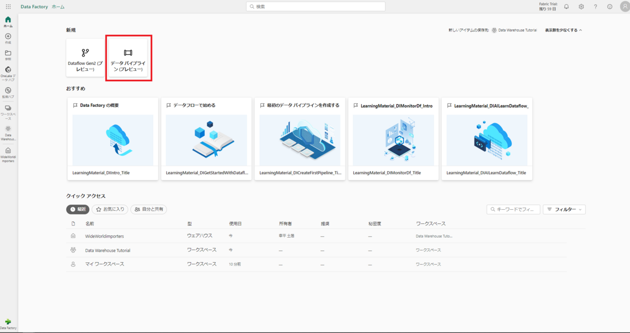Click LearningMaterial_DIIntro_Title caption

101,173
